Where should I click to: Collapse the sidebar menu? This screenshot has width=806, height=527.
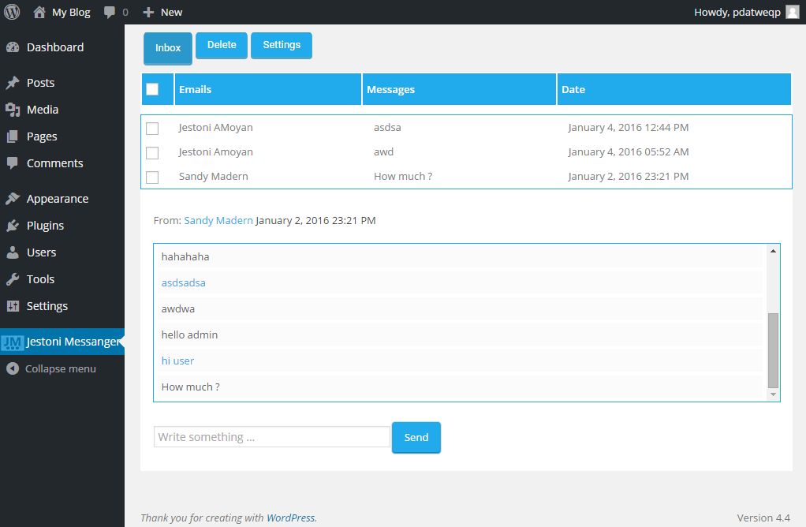[x=52, y=368]
